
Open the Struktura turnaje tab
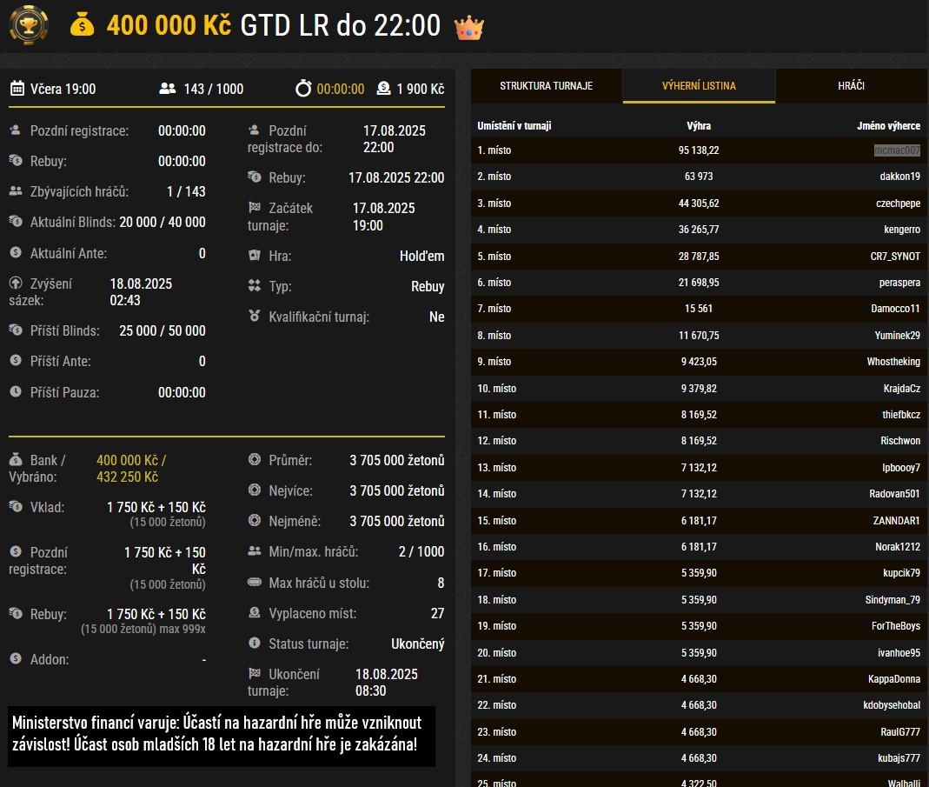546,86
